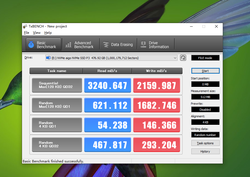Click the Data Erasing icon

[x=106, y=45]
